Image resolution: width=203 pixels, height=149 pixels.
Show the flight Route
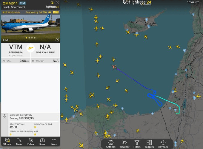(19, 141)
